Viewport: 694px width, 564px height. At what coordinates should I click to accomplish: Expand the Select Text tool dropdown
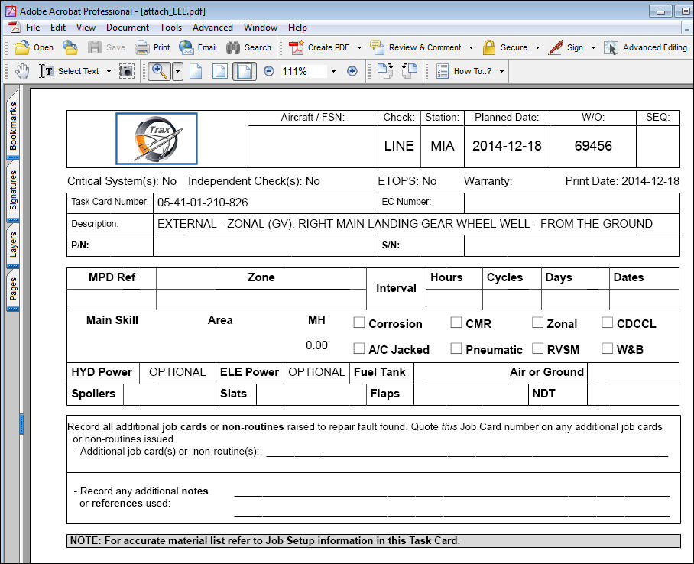[109, 71]
